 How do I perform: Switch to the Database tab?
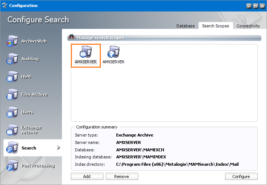185,26
